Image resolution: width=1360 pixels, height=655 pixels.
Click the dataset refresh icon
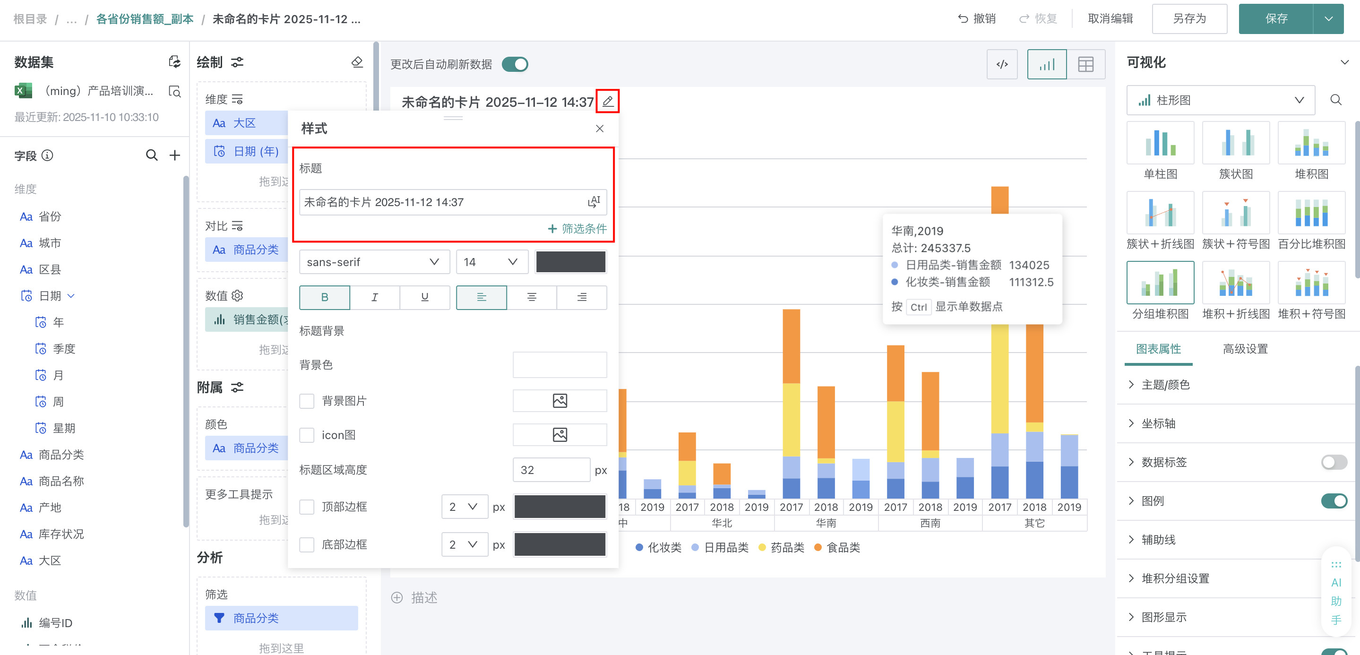pos(174,62)
